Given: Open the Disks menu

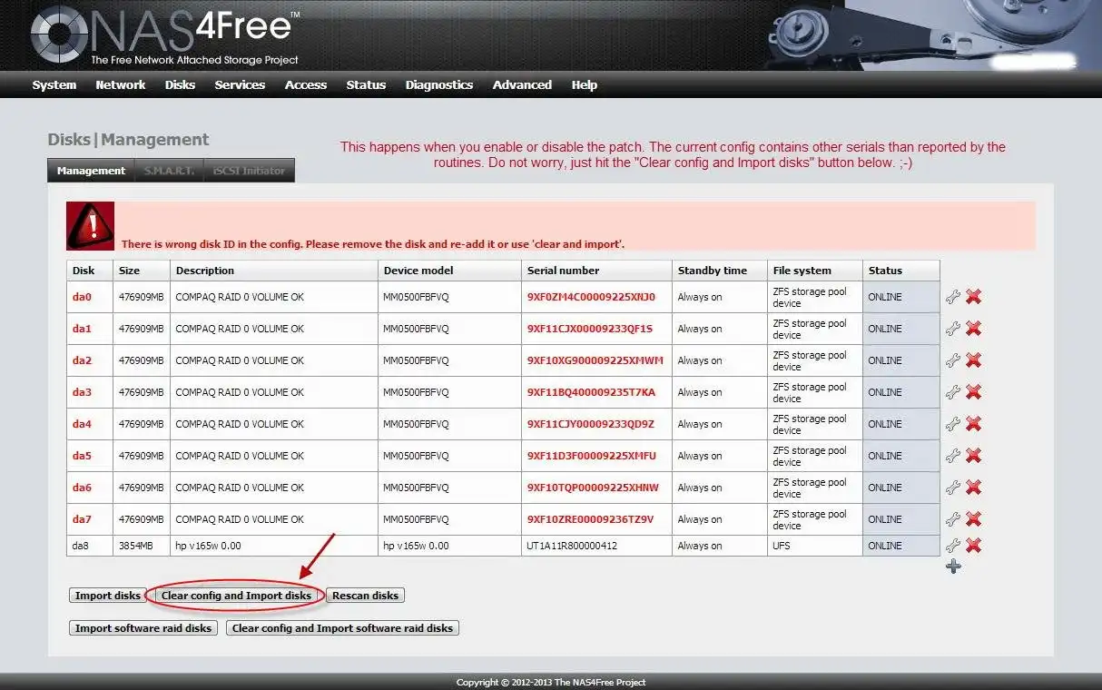Looking at the screenshot, I should coord(180,84).
